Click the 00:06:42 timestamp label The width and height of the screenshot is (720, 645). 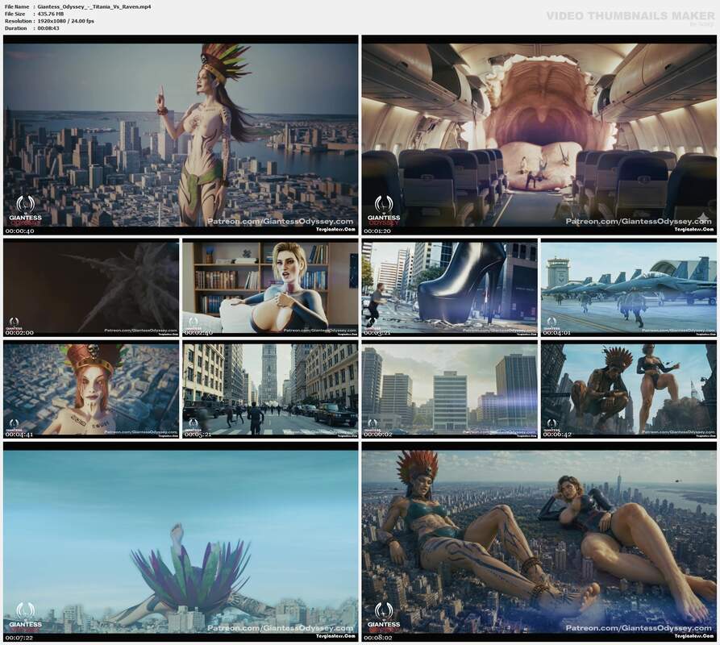pos(557,435)
